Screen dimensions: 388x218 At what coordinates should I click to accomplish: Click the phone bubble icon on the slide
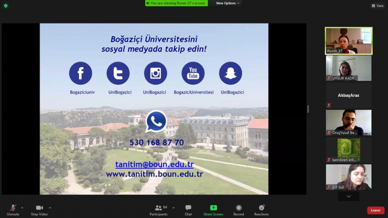pyautogui.click(x=156, y=121)
